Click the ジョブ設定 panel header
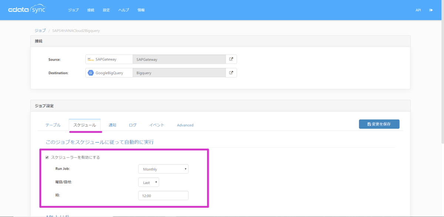The image size is (444, 217). pos(220,106)
